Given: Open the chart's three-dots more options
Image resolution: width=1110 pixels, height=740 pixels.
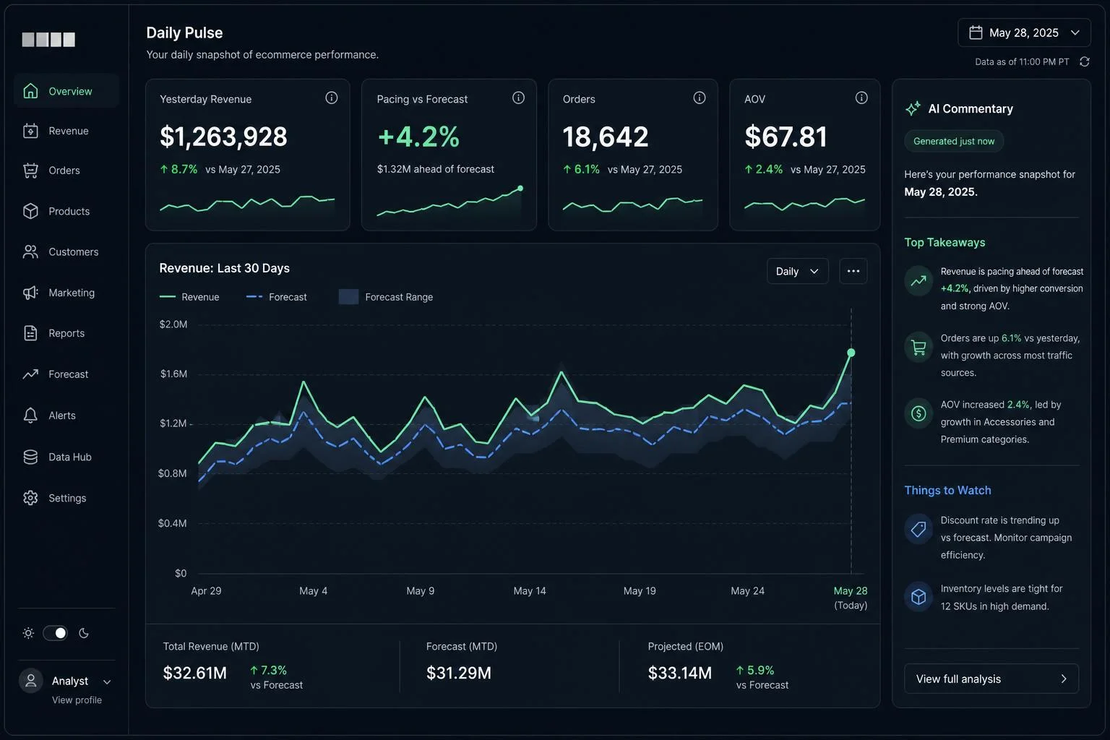Looking at the screenshot, I should point(853,271).
